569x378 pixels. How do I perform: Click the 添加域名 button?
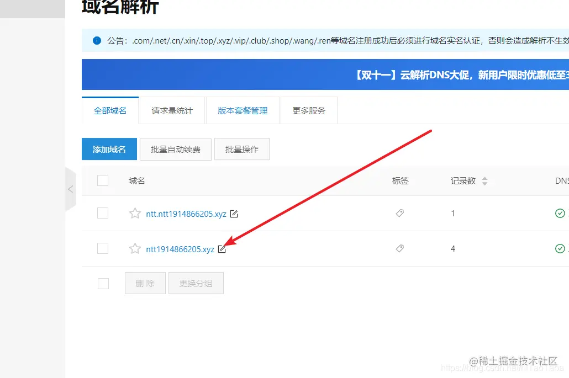[x=109, y=149]
